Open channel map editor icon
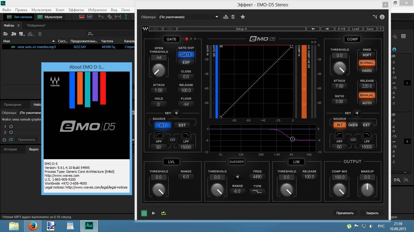Image resolution: width=414 pixels, height=232 pixels. (375, 17)
